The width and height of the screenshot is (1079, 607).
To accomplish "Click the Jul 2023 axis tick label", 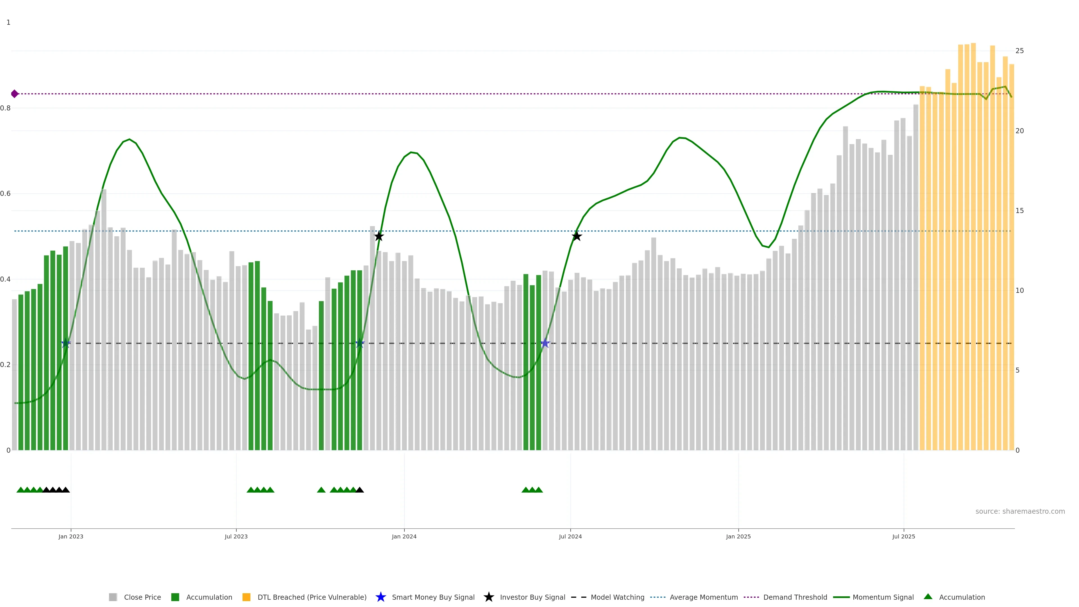I will (236, 537).
